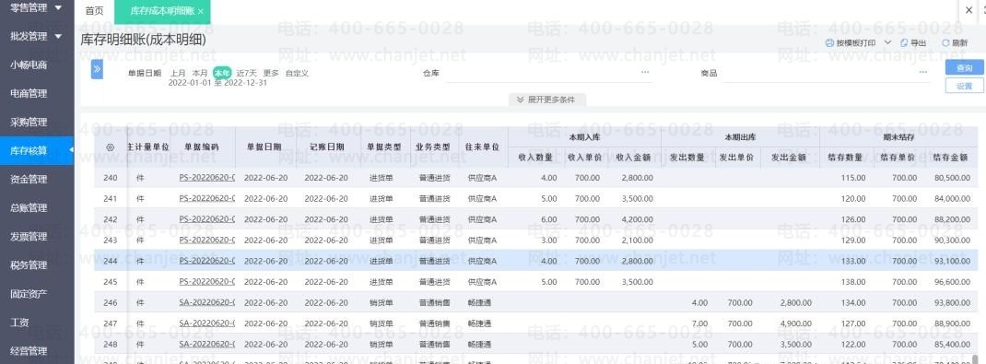Open 采购管理 in the sidebar

click(29, 122)
